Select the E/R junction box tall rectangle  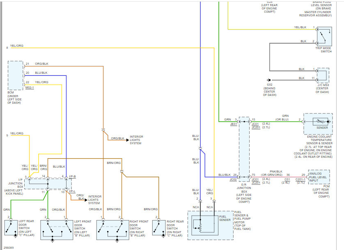coord(244,149)
